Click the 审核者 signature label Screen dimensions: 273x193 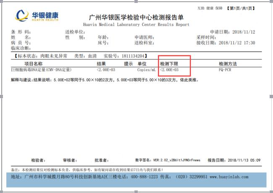(70, 160)
